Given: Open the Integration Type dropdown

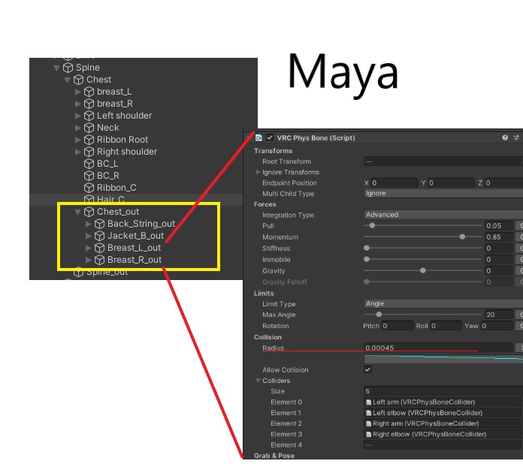Looking at the screenshot, I should point(443,215).
